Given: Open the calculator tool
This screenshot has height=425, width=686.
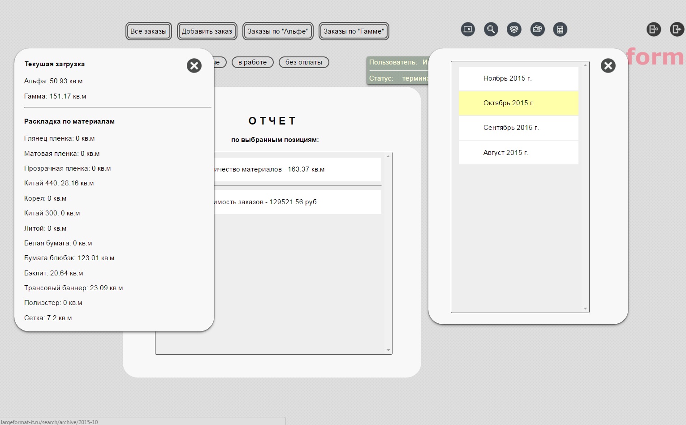Looking at the screenshot, I should [560, 30].
